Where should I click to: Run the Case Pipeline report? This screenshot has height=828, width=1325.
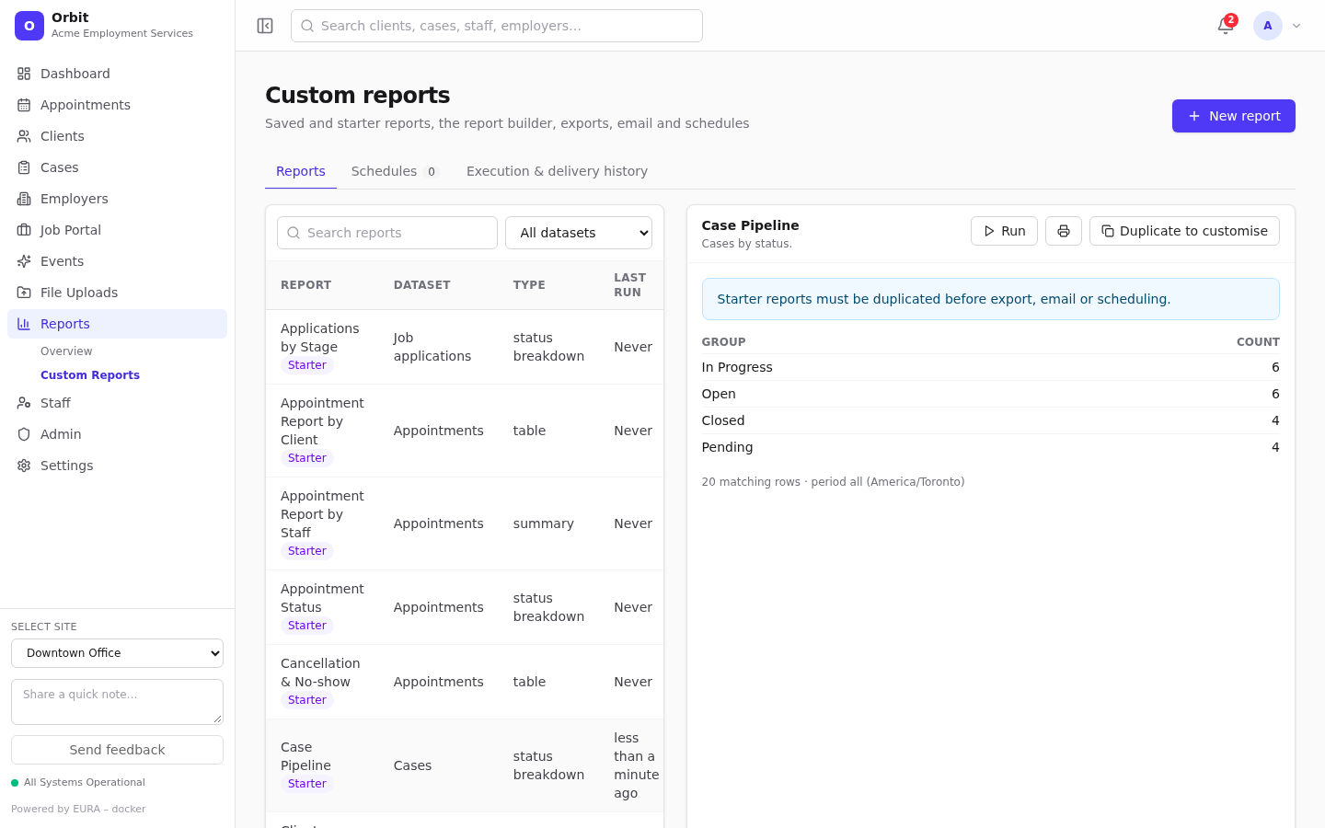(1004, 231)
